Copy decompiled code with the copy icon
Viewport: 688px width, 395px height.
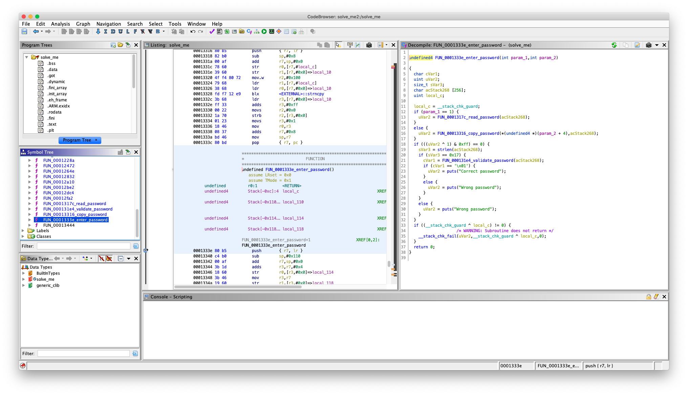[626, 45]
